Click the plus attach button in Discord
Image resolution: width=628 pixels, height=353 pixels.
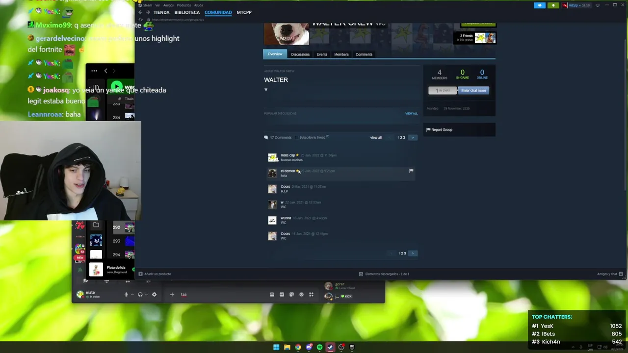coord(172,295)
